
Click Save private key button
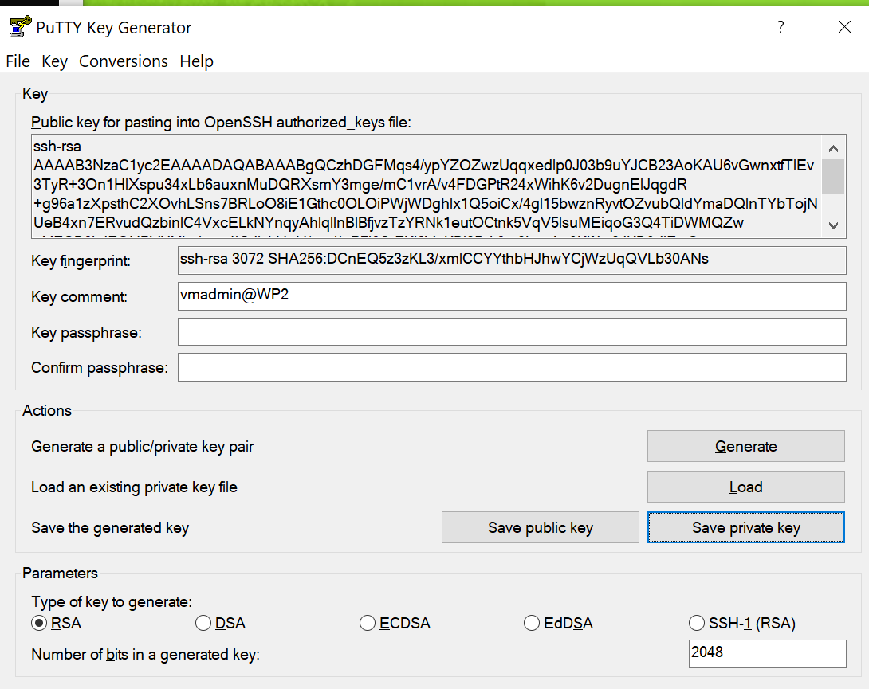(745, 527)
